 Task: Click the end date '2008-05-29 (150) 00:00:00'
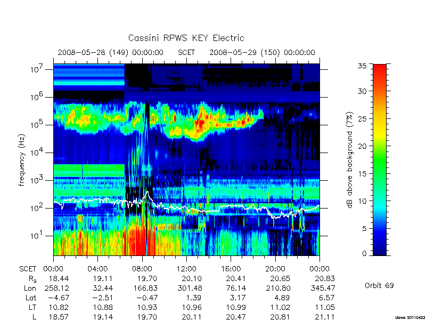pos(262,52)
